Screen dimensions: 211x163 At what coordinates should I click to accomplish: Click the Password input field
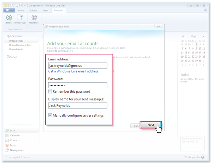[78, 85]
